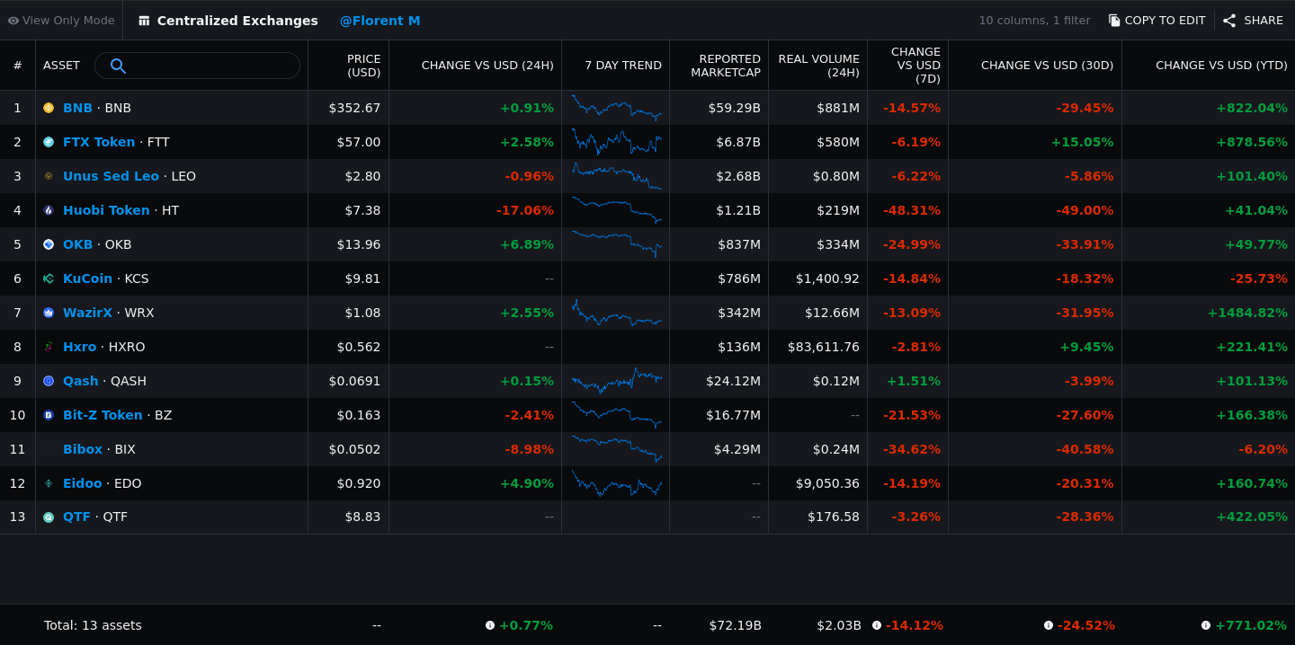Click the FTX Token logo icon

49,142
